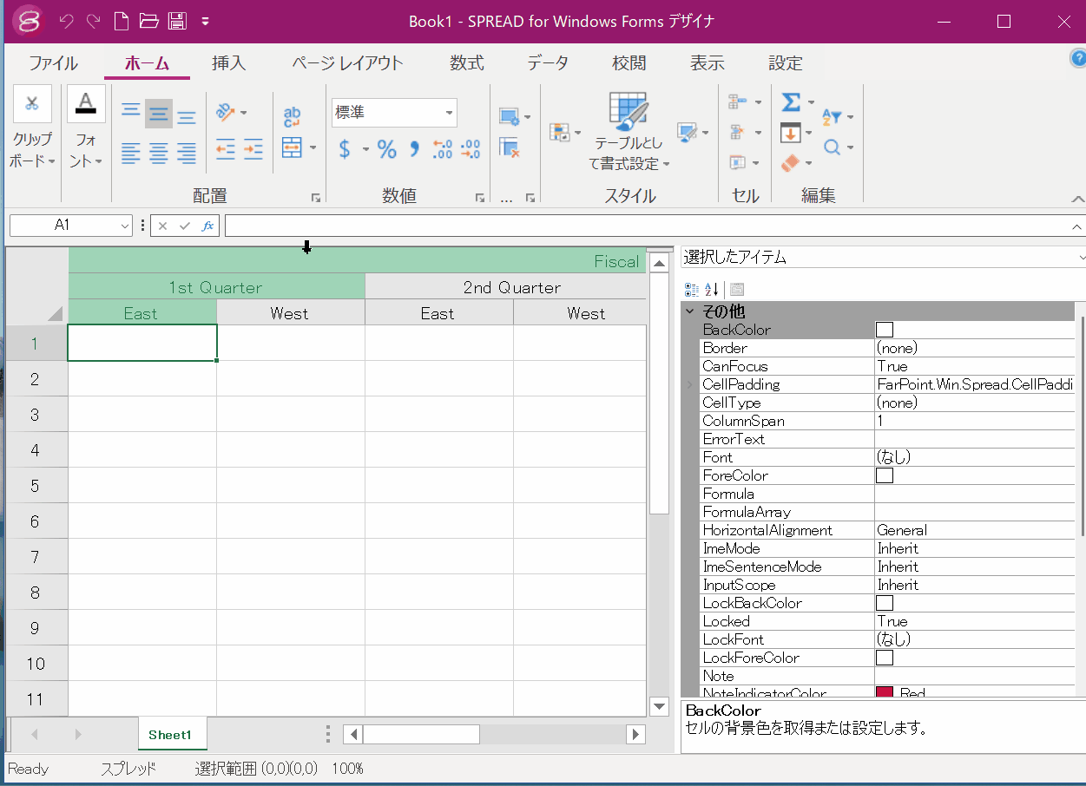
Task: Open the A1 name box dropdown
Action: tap(123, 226)
